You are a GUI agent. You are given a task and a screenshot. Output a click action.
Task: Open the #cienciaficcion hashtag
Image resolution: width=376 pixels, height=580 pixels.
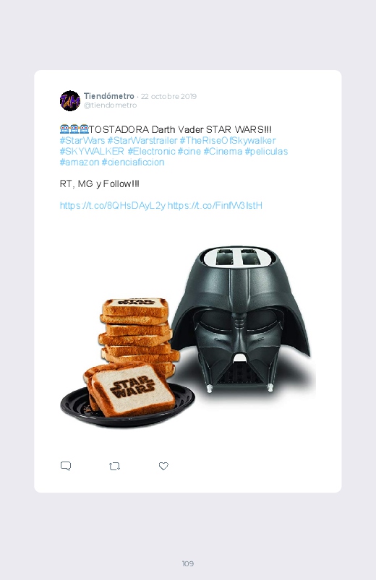pos(133,163)
